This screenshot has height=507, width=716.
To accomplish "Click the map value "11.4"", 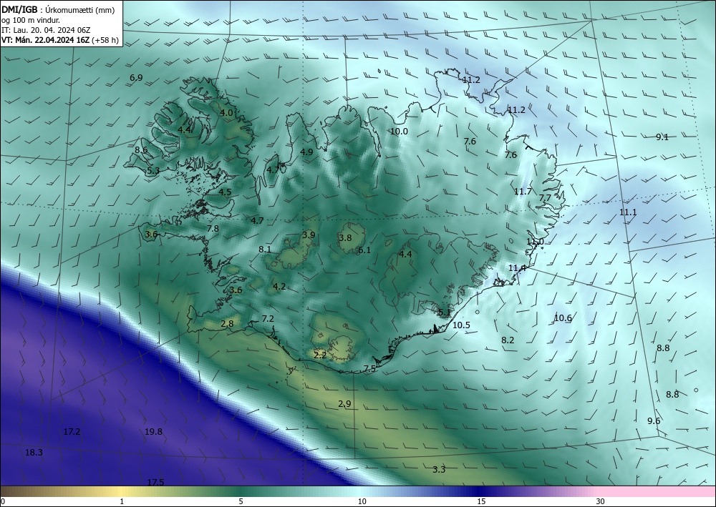I will (518, 267).
